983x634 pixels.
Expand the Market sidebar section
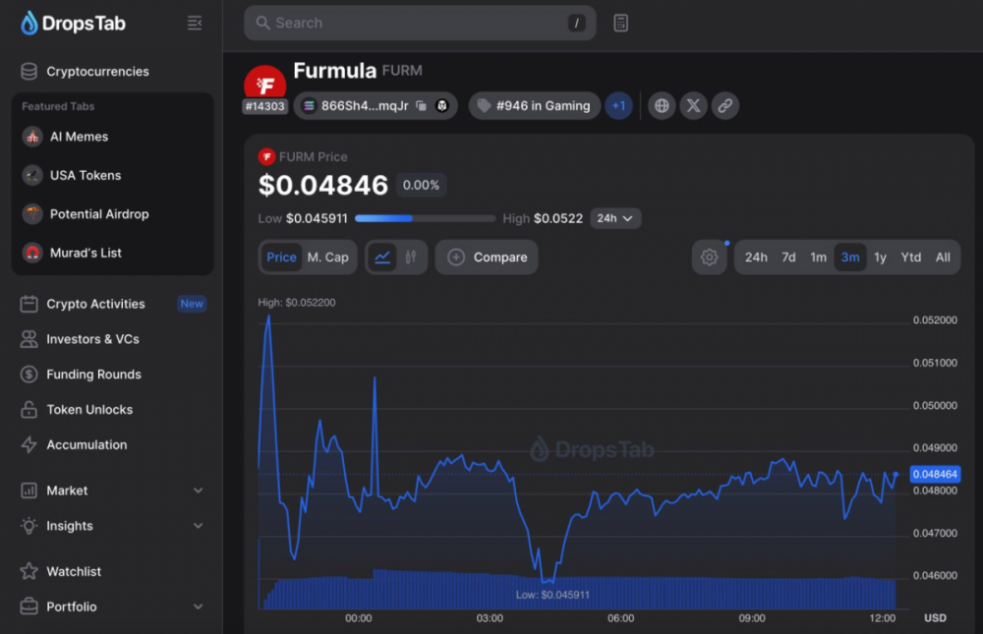[198, 490]
